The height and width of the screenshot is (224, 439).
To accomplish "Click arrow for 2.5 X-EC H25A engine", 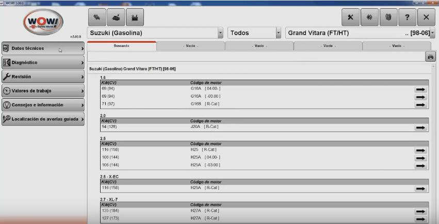I will click(420, 189).
